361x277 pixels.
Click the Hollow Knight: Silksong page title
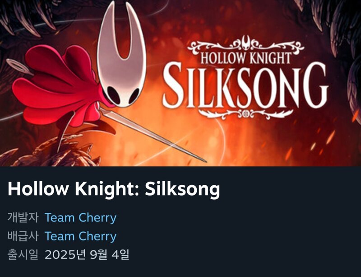pyautogui.click(x=114, y=190)
